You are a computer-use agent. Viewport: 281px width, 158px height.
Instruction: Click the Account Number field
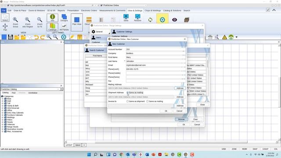(x=155, y=50)
